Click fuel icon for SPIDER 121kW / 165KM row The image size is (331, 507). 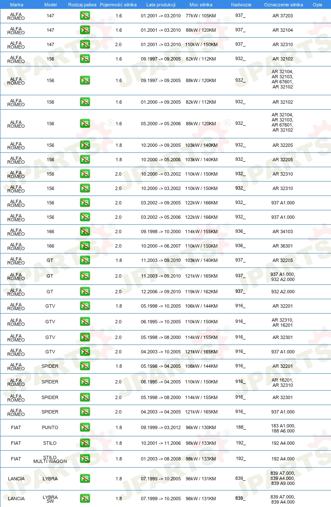click(x=85, y=412)
